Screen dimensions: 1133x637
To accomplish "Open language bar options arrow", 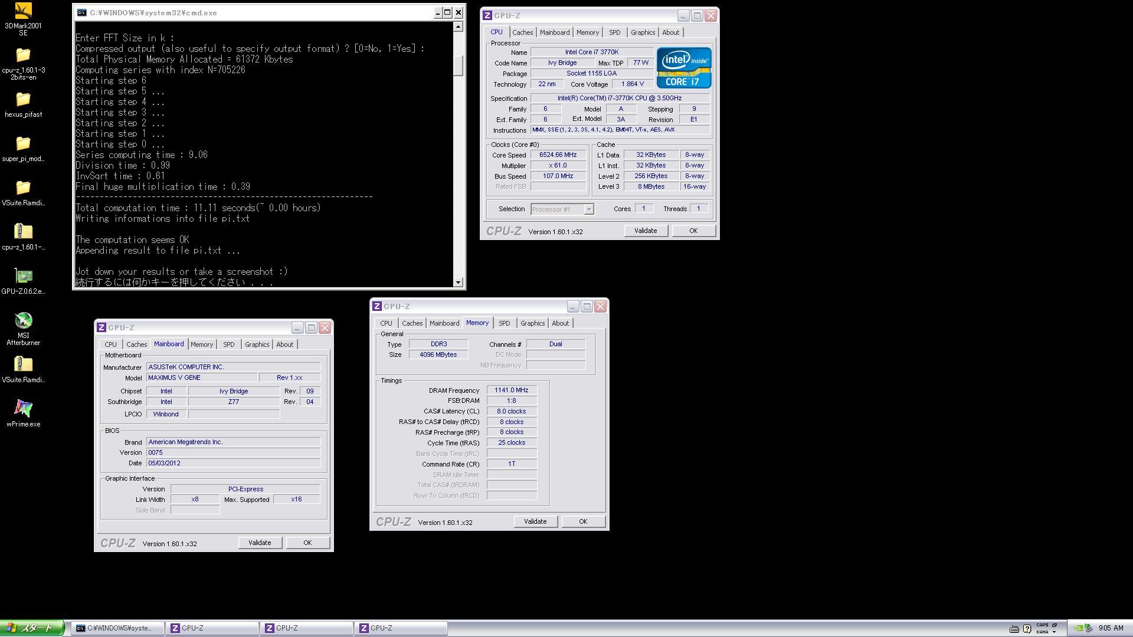I will pos(1055,632).
